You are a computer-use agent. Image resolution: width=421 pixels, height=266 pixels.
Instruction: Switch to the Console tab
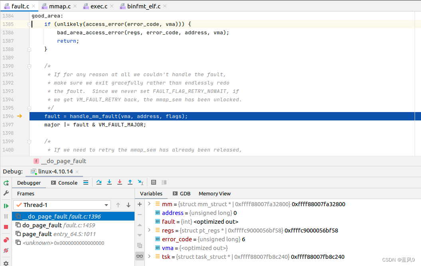point(64,183)
